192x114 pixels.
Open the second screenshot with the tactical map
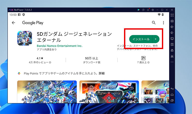point(109,92)
